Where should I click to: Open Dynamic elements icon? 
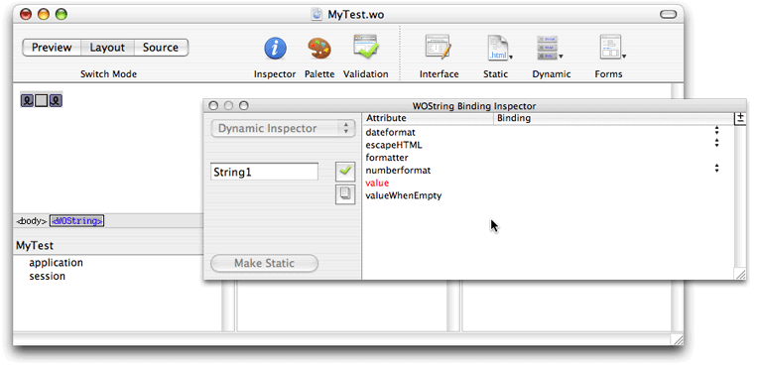coord(550,48)
